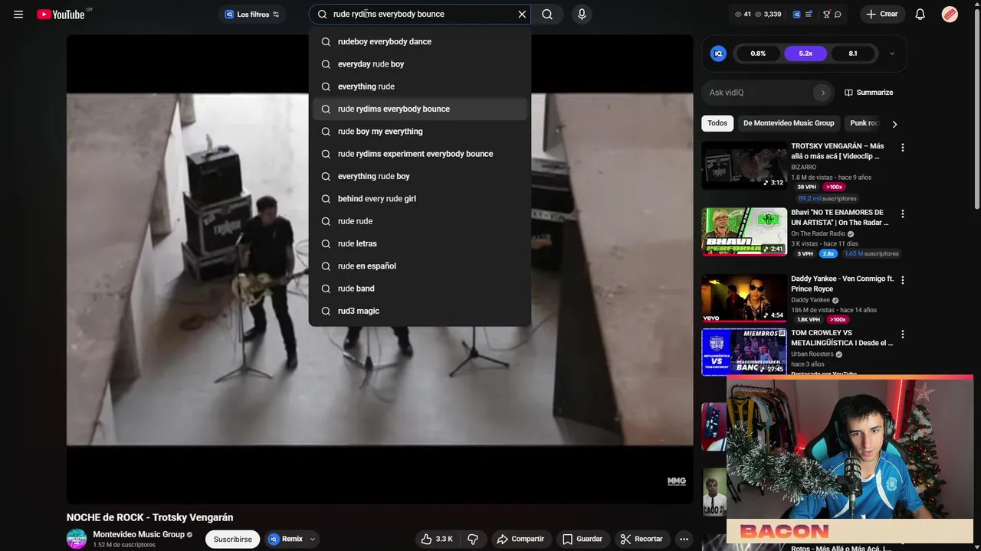Choose suggestion rude en español

pos(420,266)
